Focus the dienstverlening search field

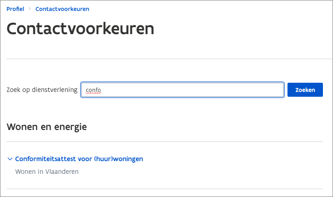182,90
